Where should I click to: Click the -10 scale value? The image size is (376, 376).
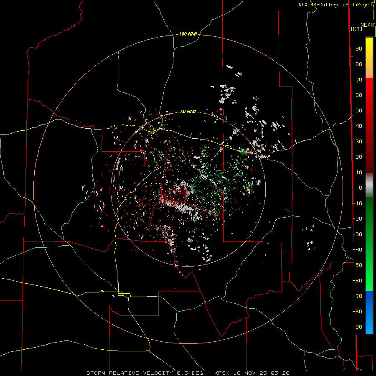pyautogui.click(x=357, y=203)
